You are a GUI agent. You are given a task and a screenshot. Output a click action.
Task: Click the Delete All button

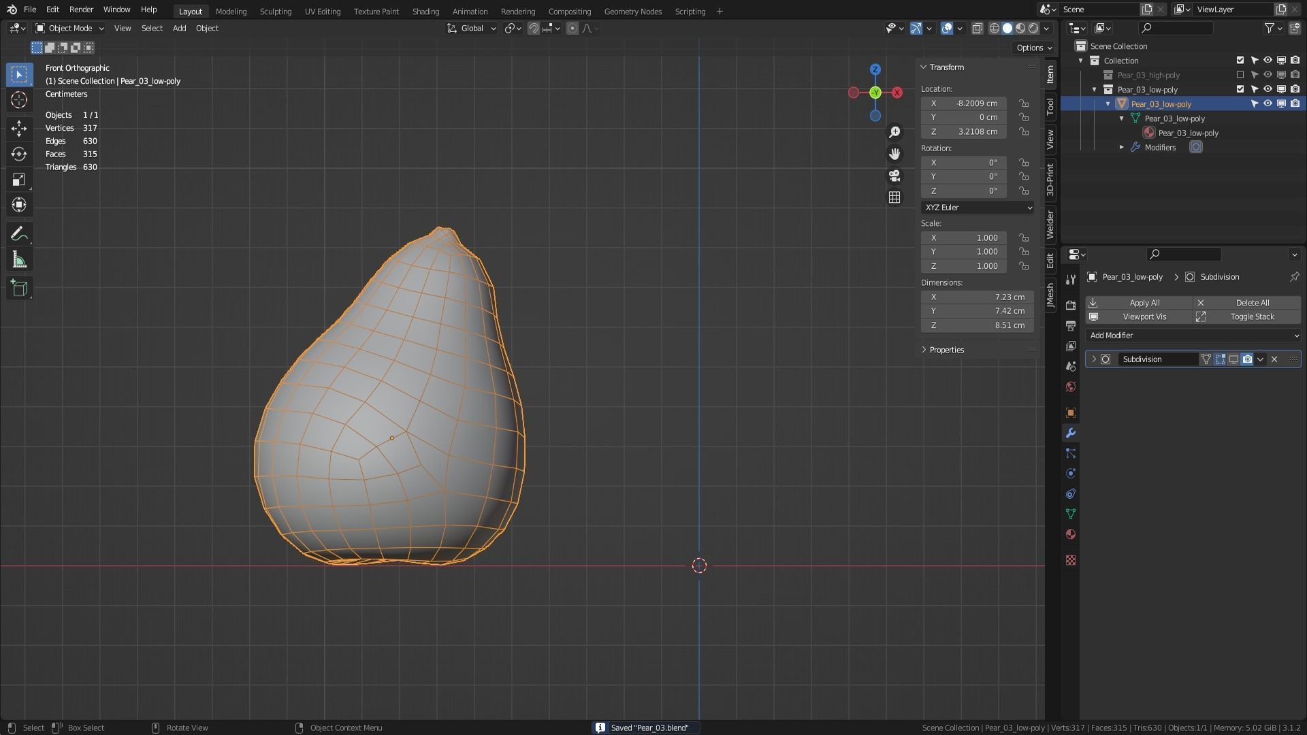click(x=1247, y=303)
